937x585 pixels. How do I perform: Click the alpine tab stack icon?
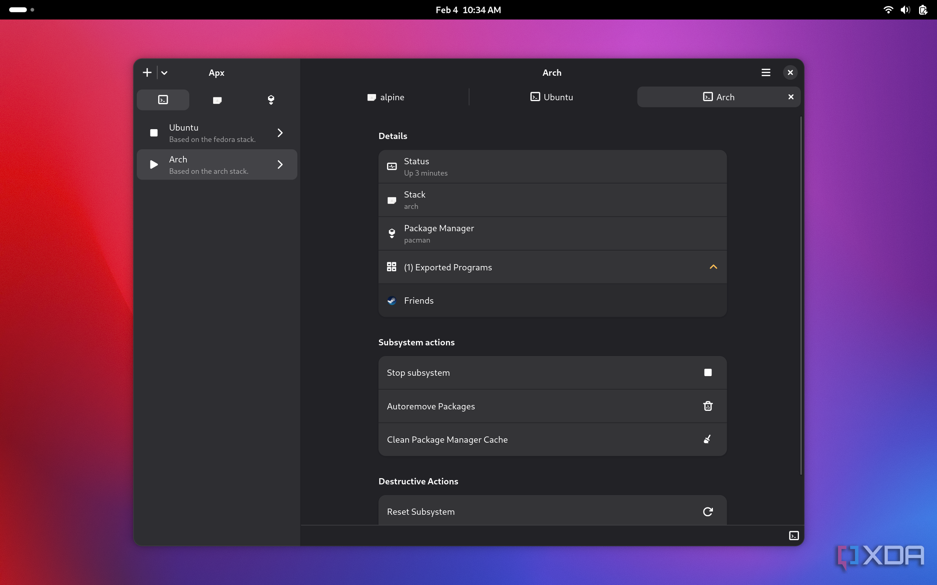tap(372, 97)
